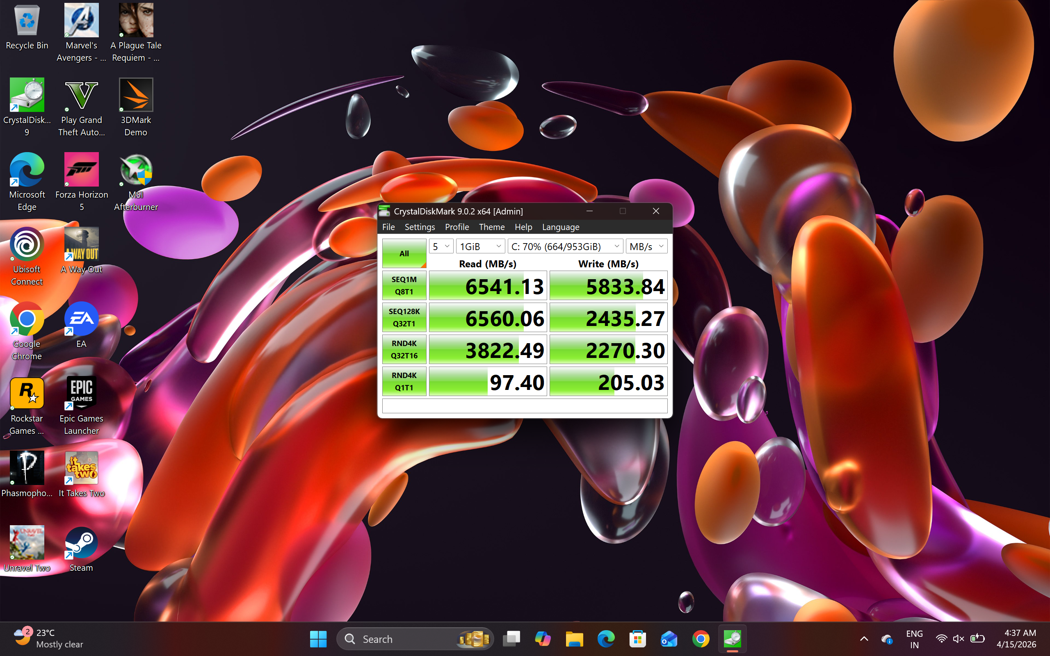Open CrystalDiskMark 9 desktop shortcut
This screenshot has width=1050, height=656.
27,96
